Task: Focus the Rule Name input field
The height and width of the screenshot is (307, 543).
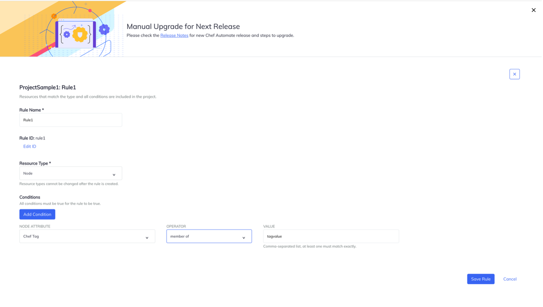Action: click(71, 120)
